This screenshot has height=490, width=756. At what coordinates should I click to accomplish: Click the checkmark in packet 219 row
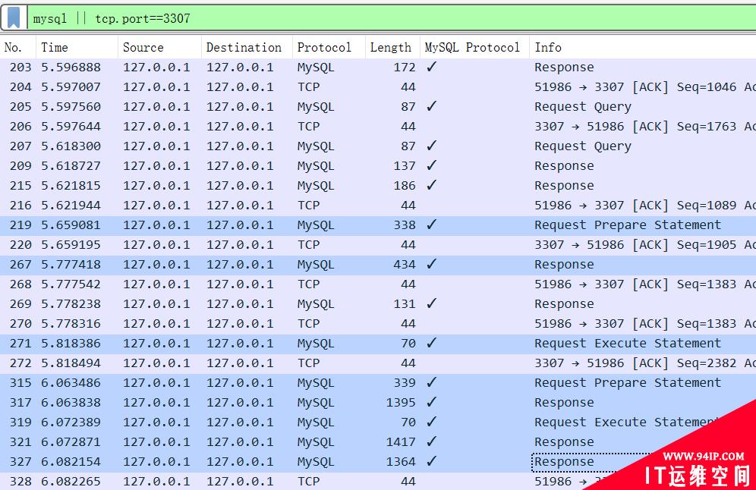(x=432, y=225)
